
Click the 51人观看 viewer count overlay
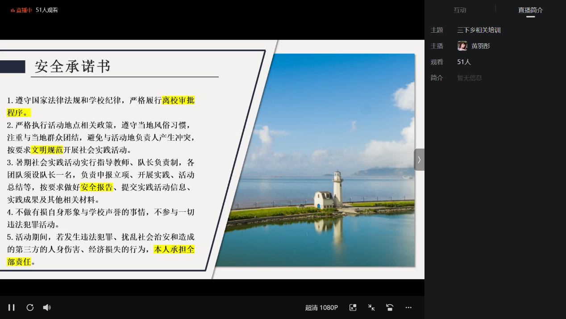[x=47, y=10]
